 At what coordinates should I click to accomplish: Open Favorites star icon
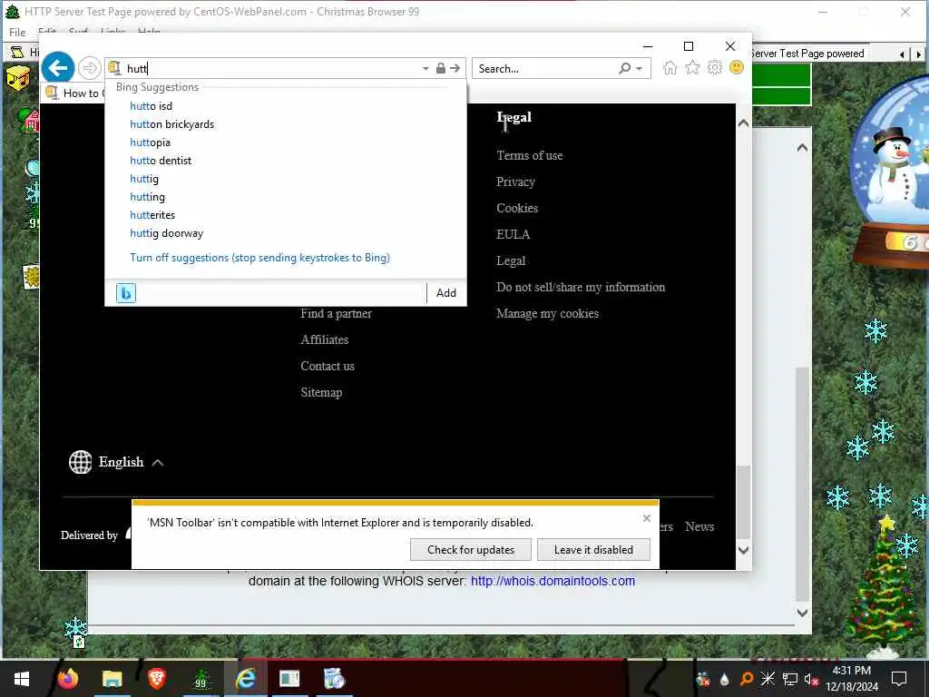click(x=692, y=68)
